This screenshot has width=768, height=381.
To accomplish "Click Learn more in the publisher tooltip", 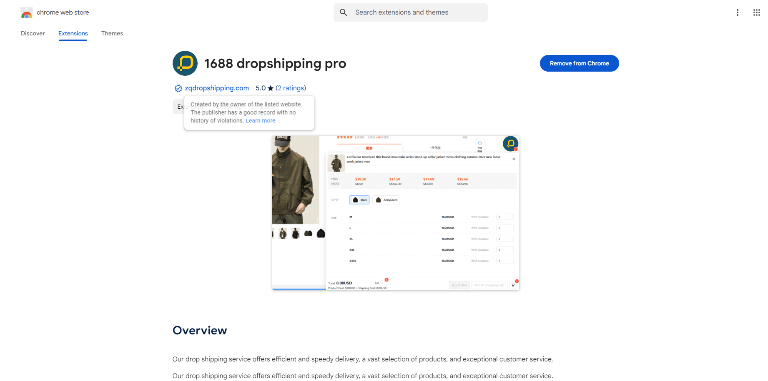I will click(x=261, y=121).
